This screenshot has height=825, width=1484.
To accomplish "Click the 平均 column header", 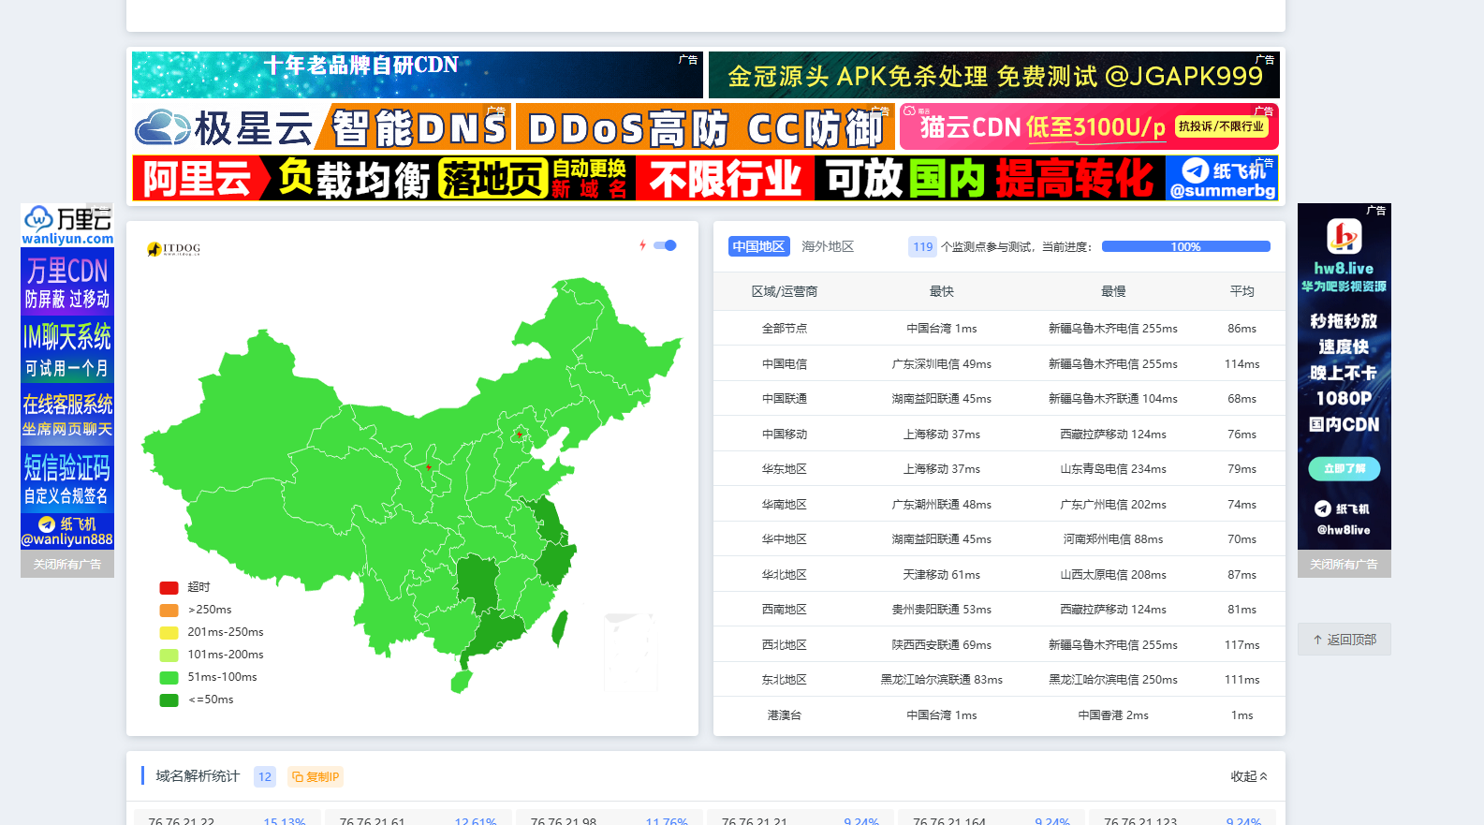I will pos(1242,292).
